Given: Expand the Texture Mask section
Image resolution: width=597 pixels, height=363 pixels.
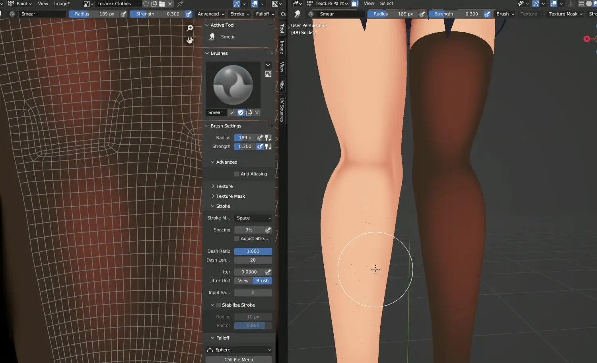Looking at the screenshot, I should click(x=230, y=196).
